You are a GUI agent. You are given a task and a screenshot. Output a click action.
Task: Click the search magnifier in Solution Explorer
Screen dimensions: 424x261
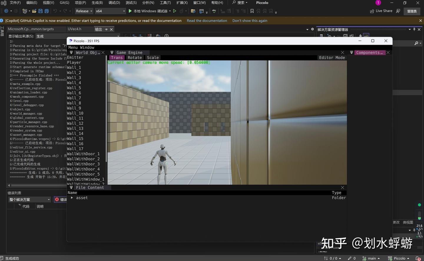pos(417,43)
